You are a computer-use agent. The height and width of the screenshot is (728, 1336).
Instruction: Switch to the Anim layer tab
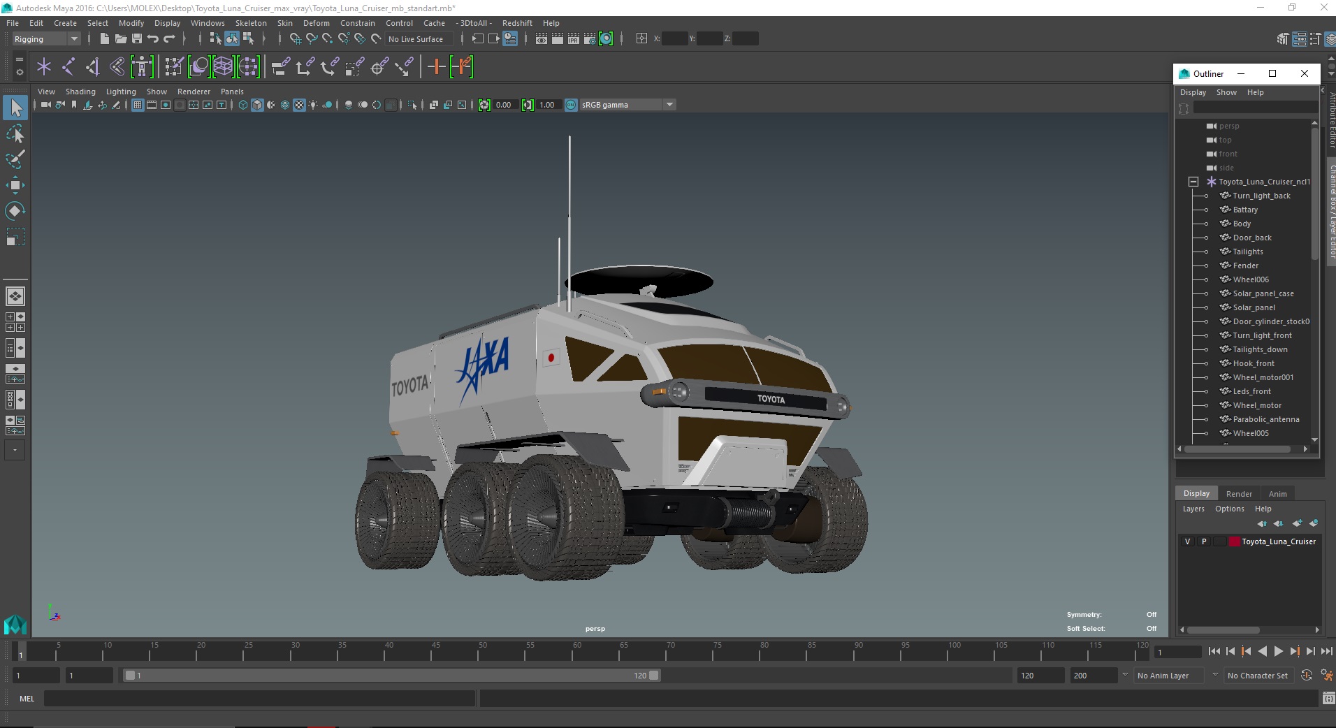1277,494
